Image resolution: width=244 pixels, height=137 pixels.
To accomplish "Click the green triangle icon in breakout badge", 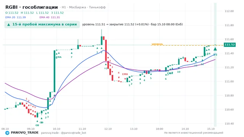I will pos(9,24).
